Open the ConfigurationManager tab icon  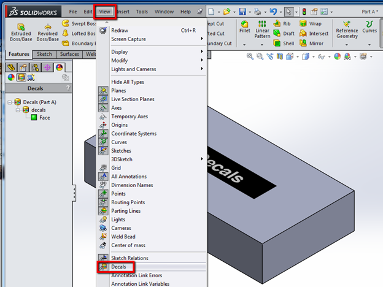35,67
